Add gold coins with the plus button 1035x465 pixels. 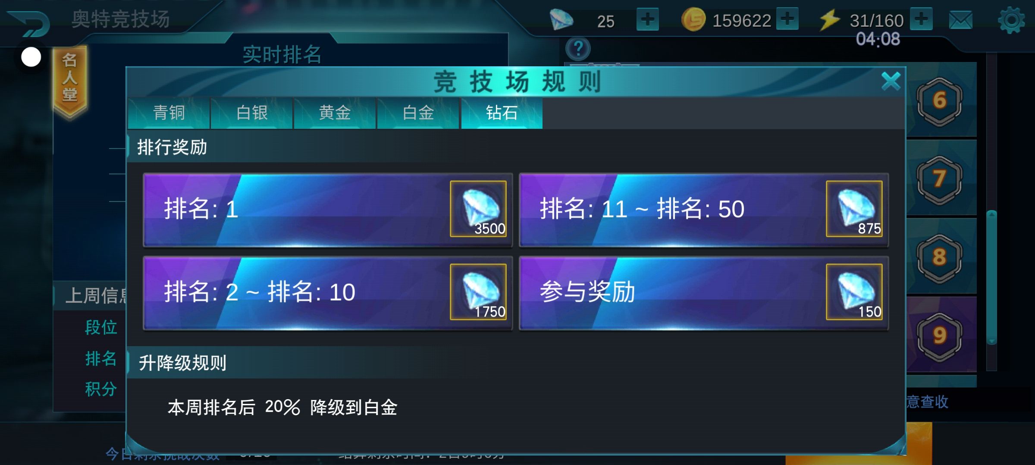(x=787, y=19)
